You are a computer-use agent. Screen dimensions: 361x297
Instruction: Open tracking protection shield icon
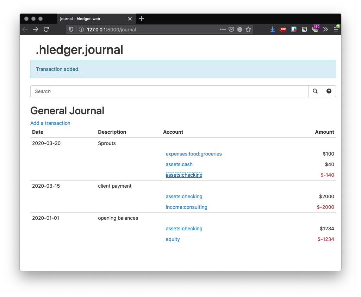pos(71,30)
